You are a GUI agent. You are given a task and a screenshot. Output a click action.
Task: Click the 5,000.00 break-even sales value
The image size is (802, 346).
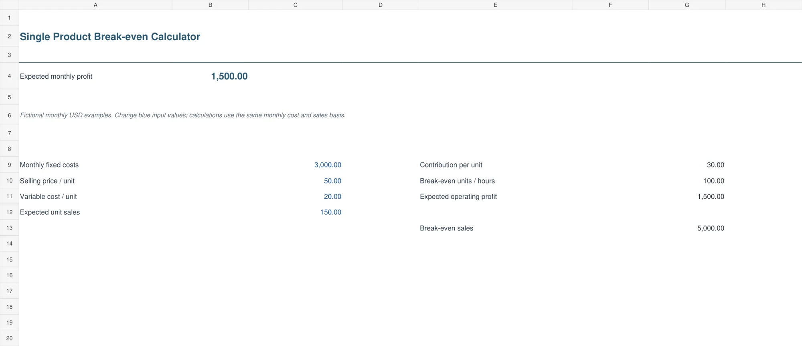[711, 228]
